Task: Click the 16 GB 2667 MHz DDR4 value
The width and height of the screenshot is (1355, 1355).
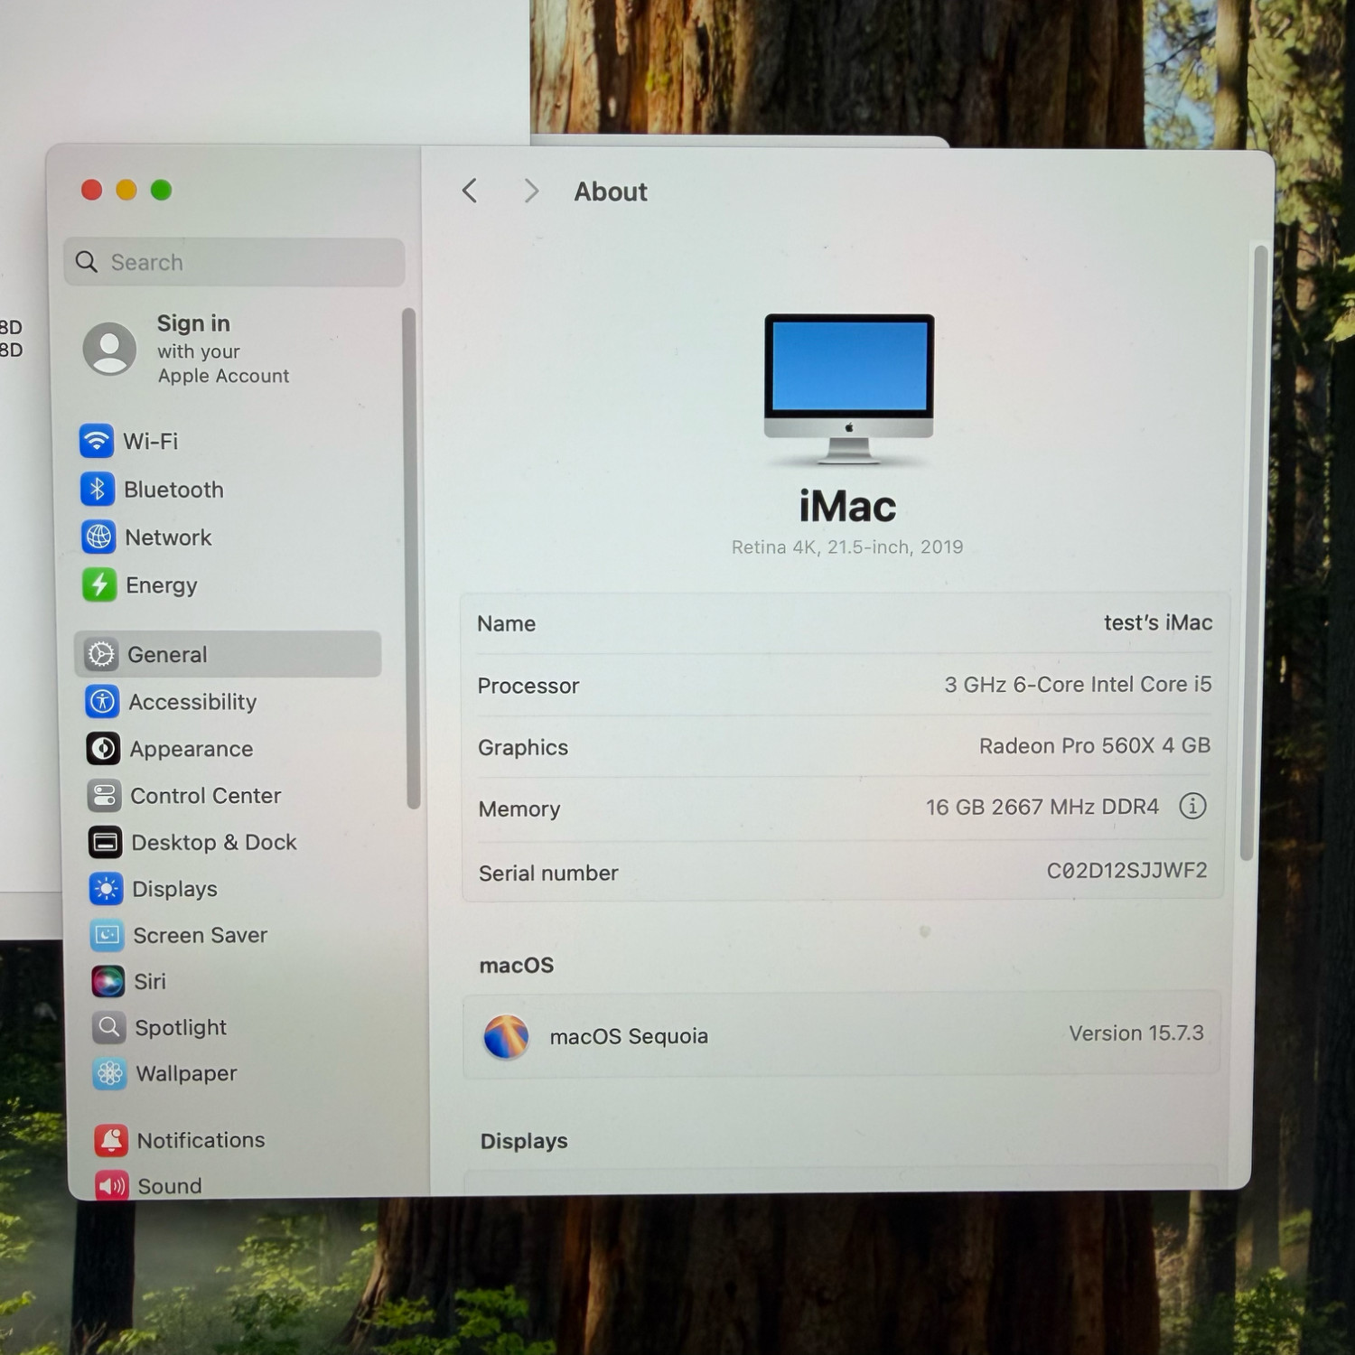Action: coord(1042,807)
